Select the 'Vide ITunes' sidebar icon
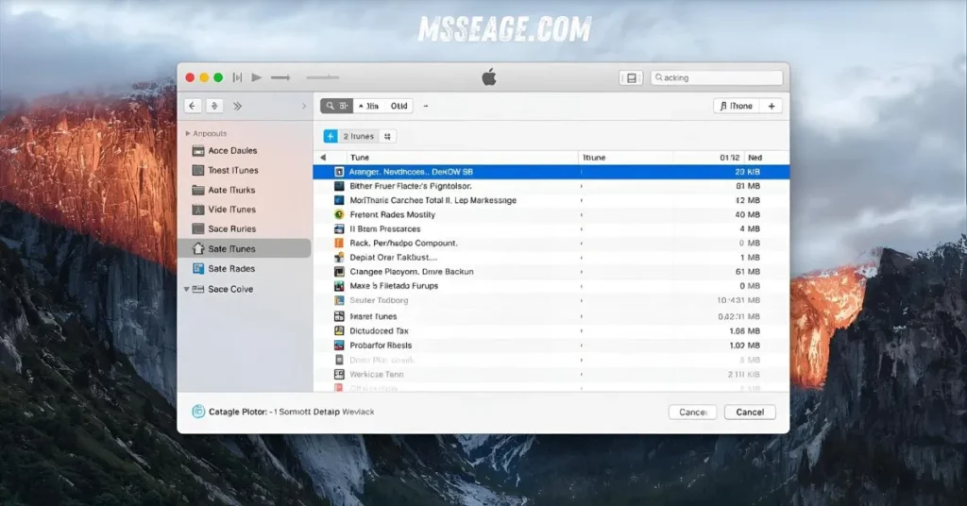This screenshot has height=506, width=967. tap(198, 210)
